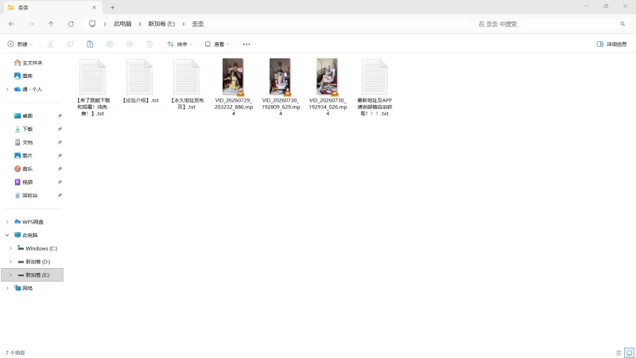Unpin 下载 using its pin icon
Image resolution: width=636 pixels, height=358 pixels.
coord(60,129)
